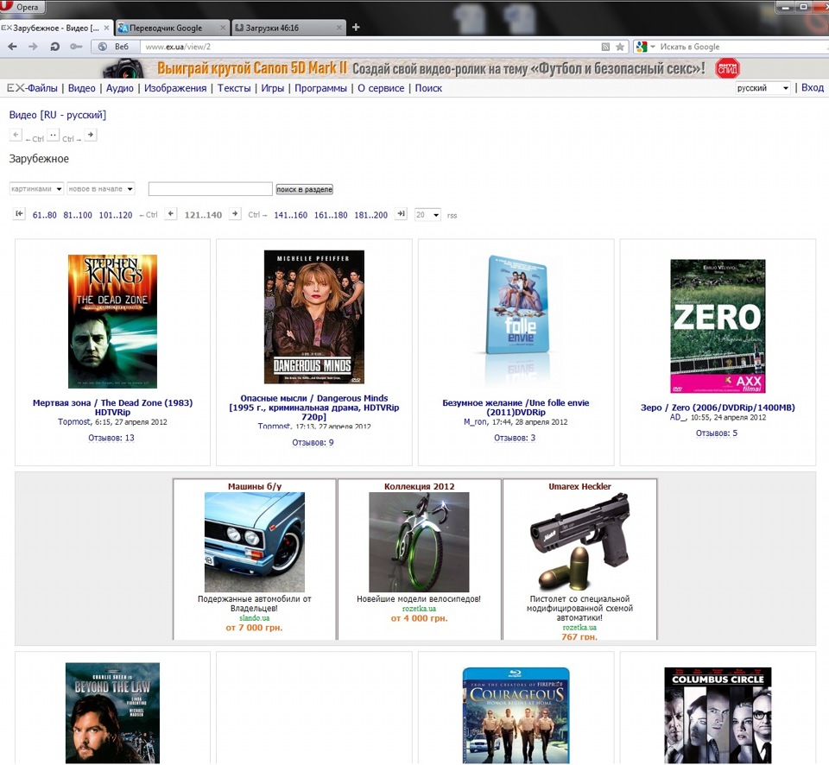
Task: Reload the page with the refresh icon
Action: point(54,47)
